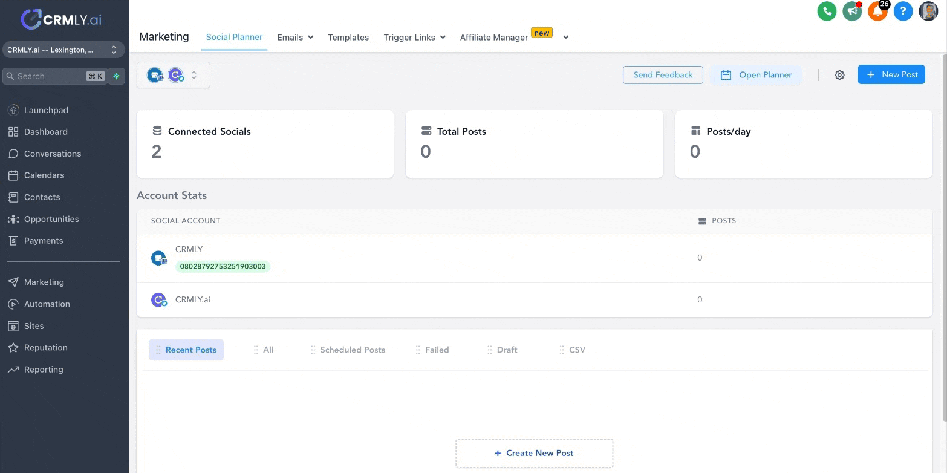Click the green phone call icon

pyautogui.click(x=827, y=11)
